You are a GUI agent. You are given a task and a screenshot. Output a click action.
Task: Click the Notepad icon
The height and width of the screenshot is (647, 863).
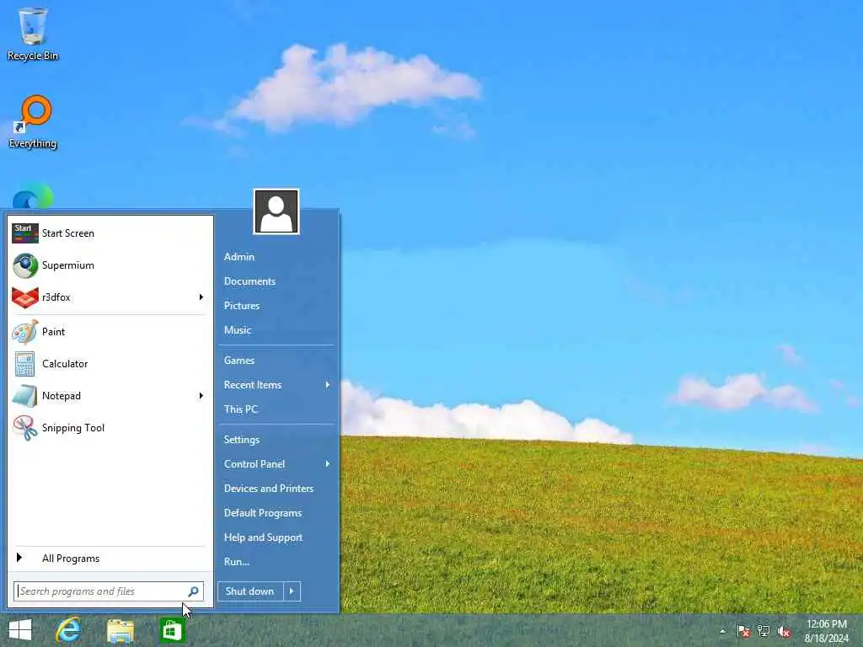[x=25, y=396]
